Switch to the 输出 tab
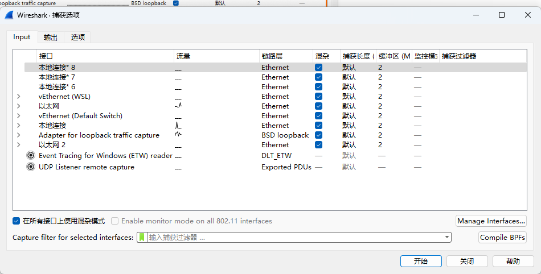Image resolution: width=541 pixels, height=274 pixels. tap(50, 37)
